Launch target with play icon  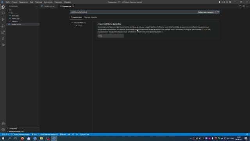(77, 134)
